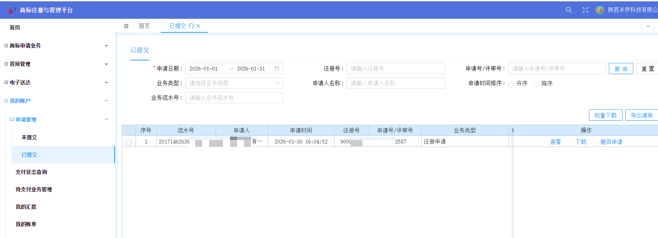
Task: Collapse sidebar with the menu fold icon
Action: (x=126, y=26)
